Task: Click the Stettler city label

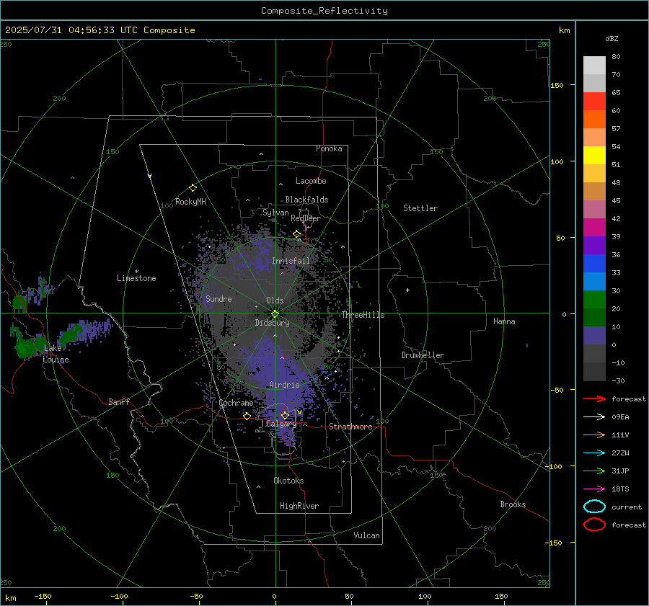Action: tap(420, 208)
